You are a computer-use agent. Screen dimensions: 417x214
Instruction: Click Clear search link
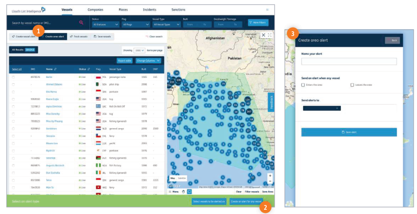(154, 37)
